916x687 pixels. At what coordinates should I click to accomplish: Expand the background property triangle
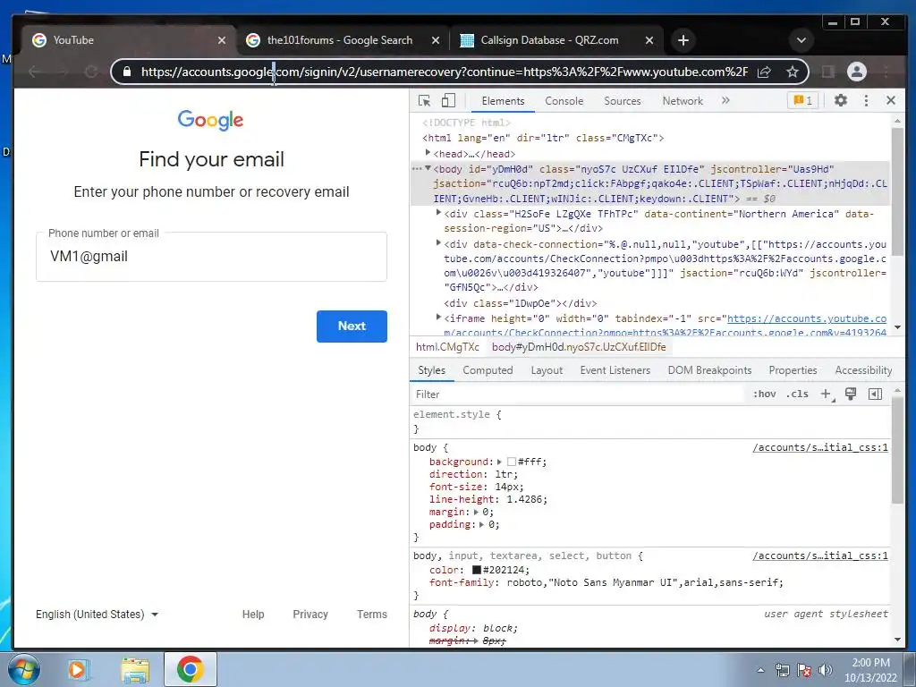pyautogui.click(x=499, y=462)
